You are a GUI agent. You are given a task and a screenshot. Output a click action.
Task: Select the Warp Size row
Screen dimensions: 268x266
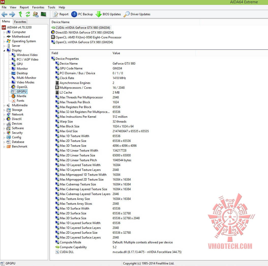pyautogui.click(x=91, y=122)
